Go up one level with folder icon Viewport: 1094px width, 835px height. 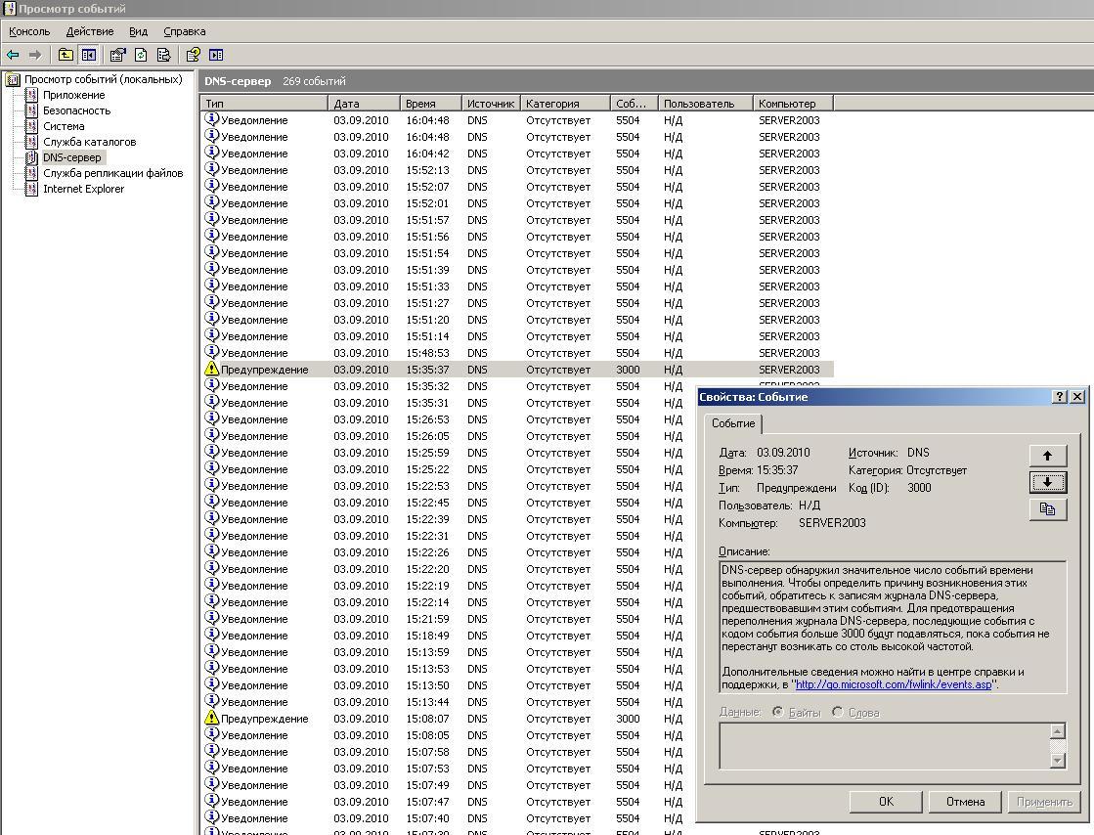(x=66, y=55)
